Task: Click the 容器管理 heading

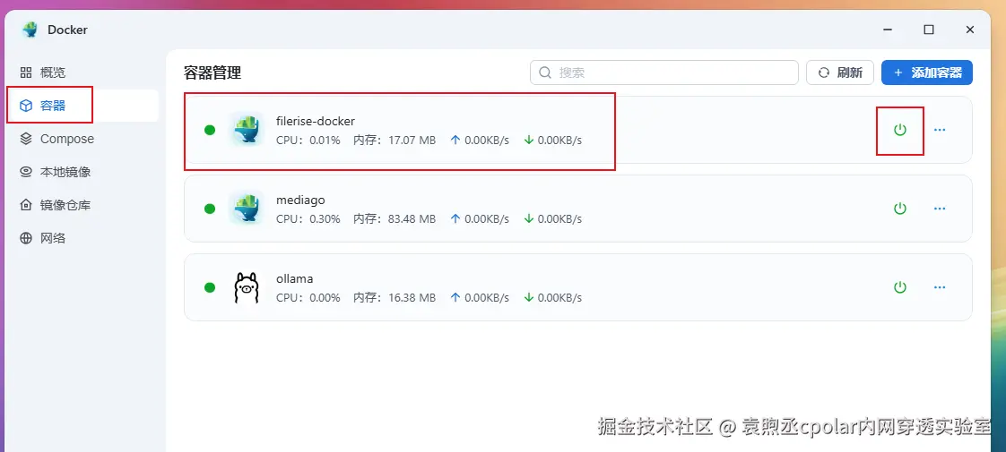Action: [212, 72]
